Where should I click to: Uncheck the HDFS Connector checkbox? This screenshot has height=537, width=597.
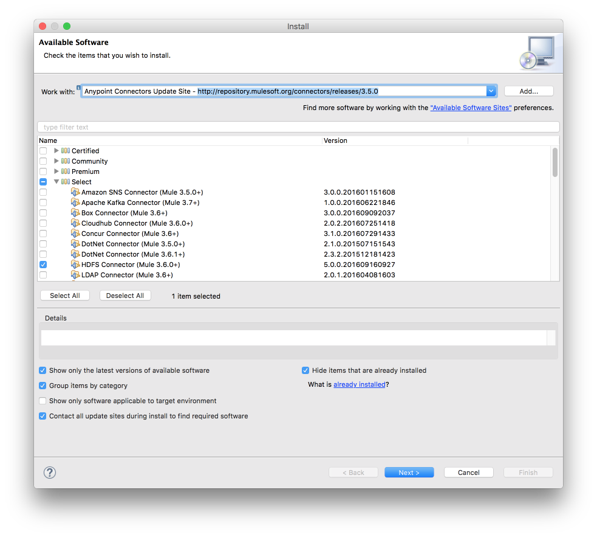(x=43, y=265)
